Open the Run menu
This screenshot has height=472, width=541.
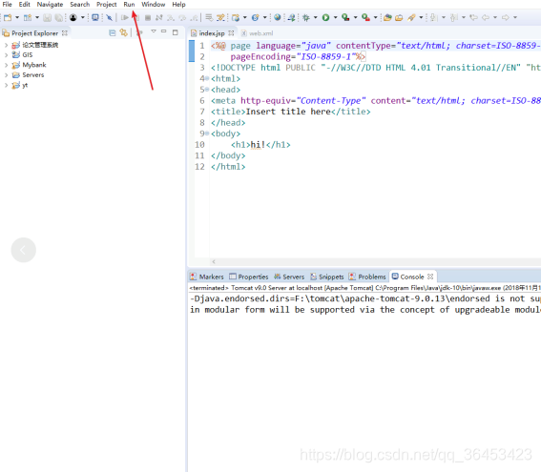pyautogui.click(x=129, y=5)
